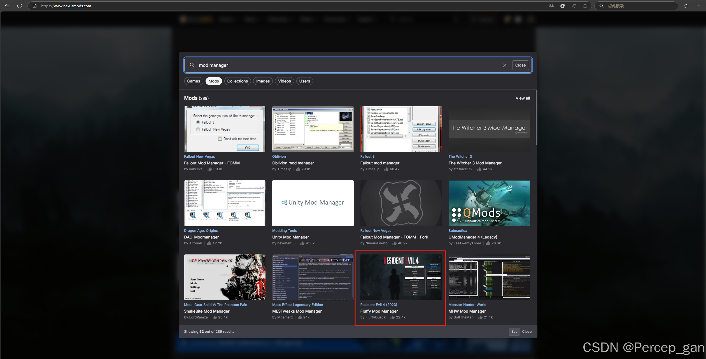Select the Collections filter tab
The image size is (706, 359).
(x=237, y=81)
